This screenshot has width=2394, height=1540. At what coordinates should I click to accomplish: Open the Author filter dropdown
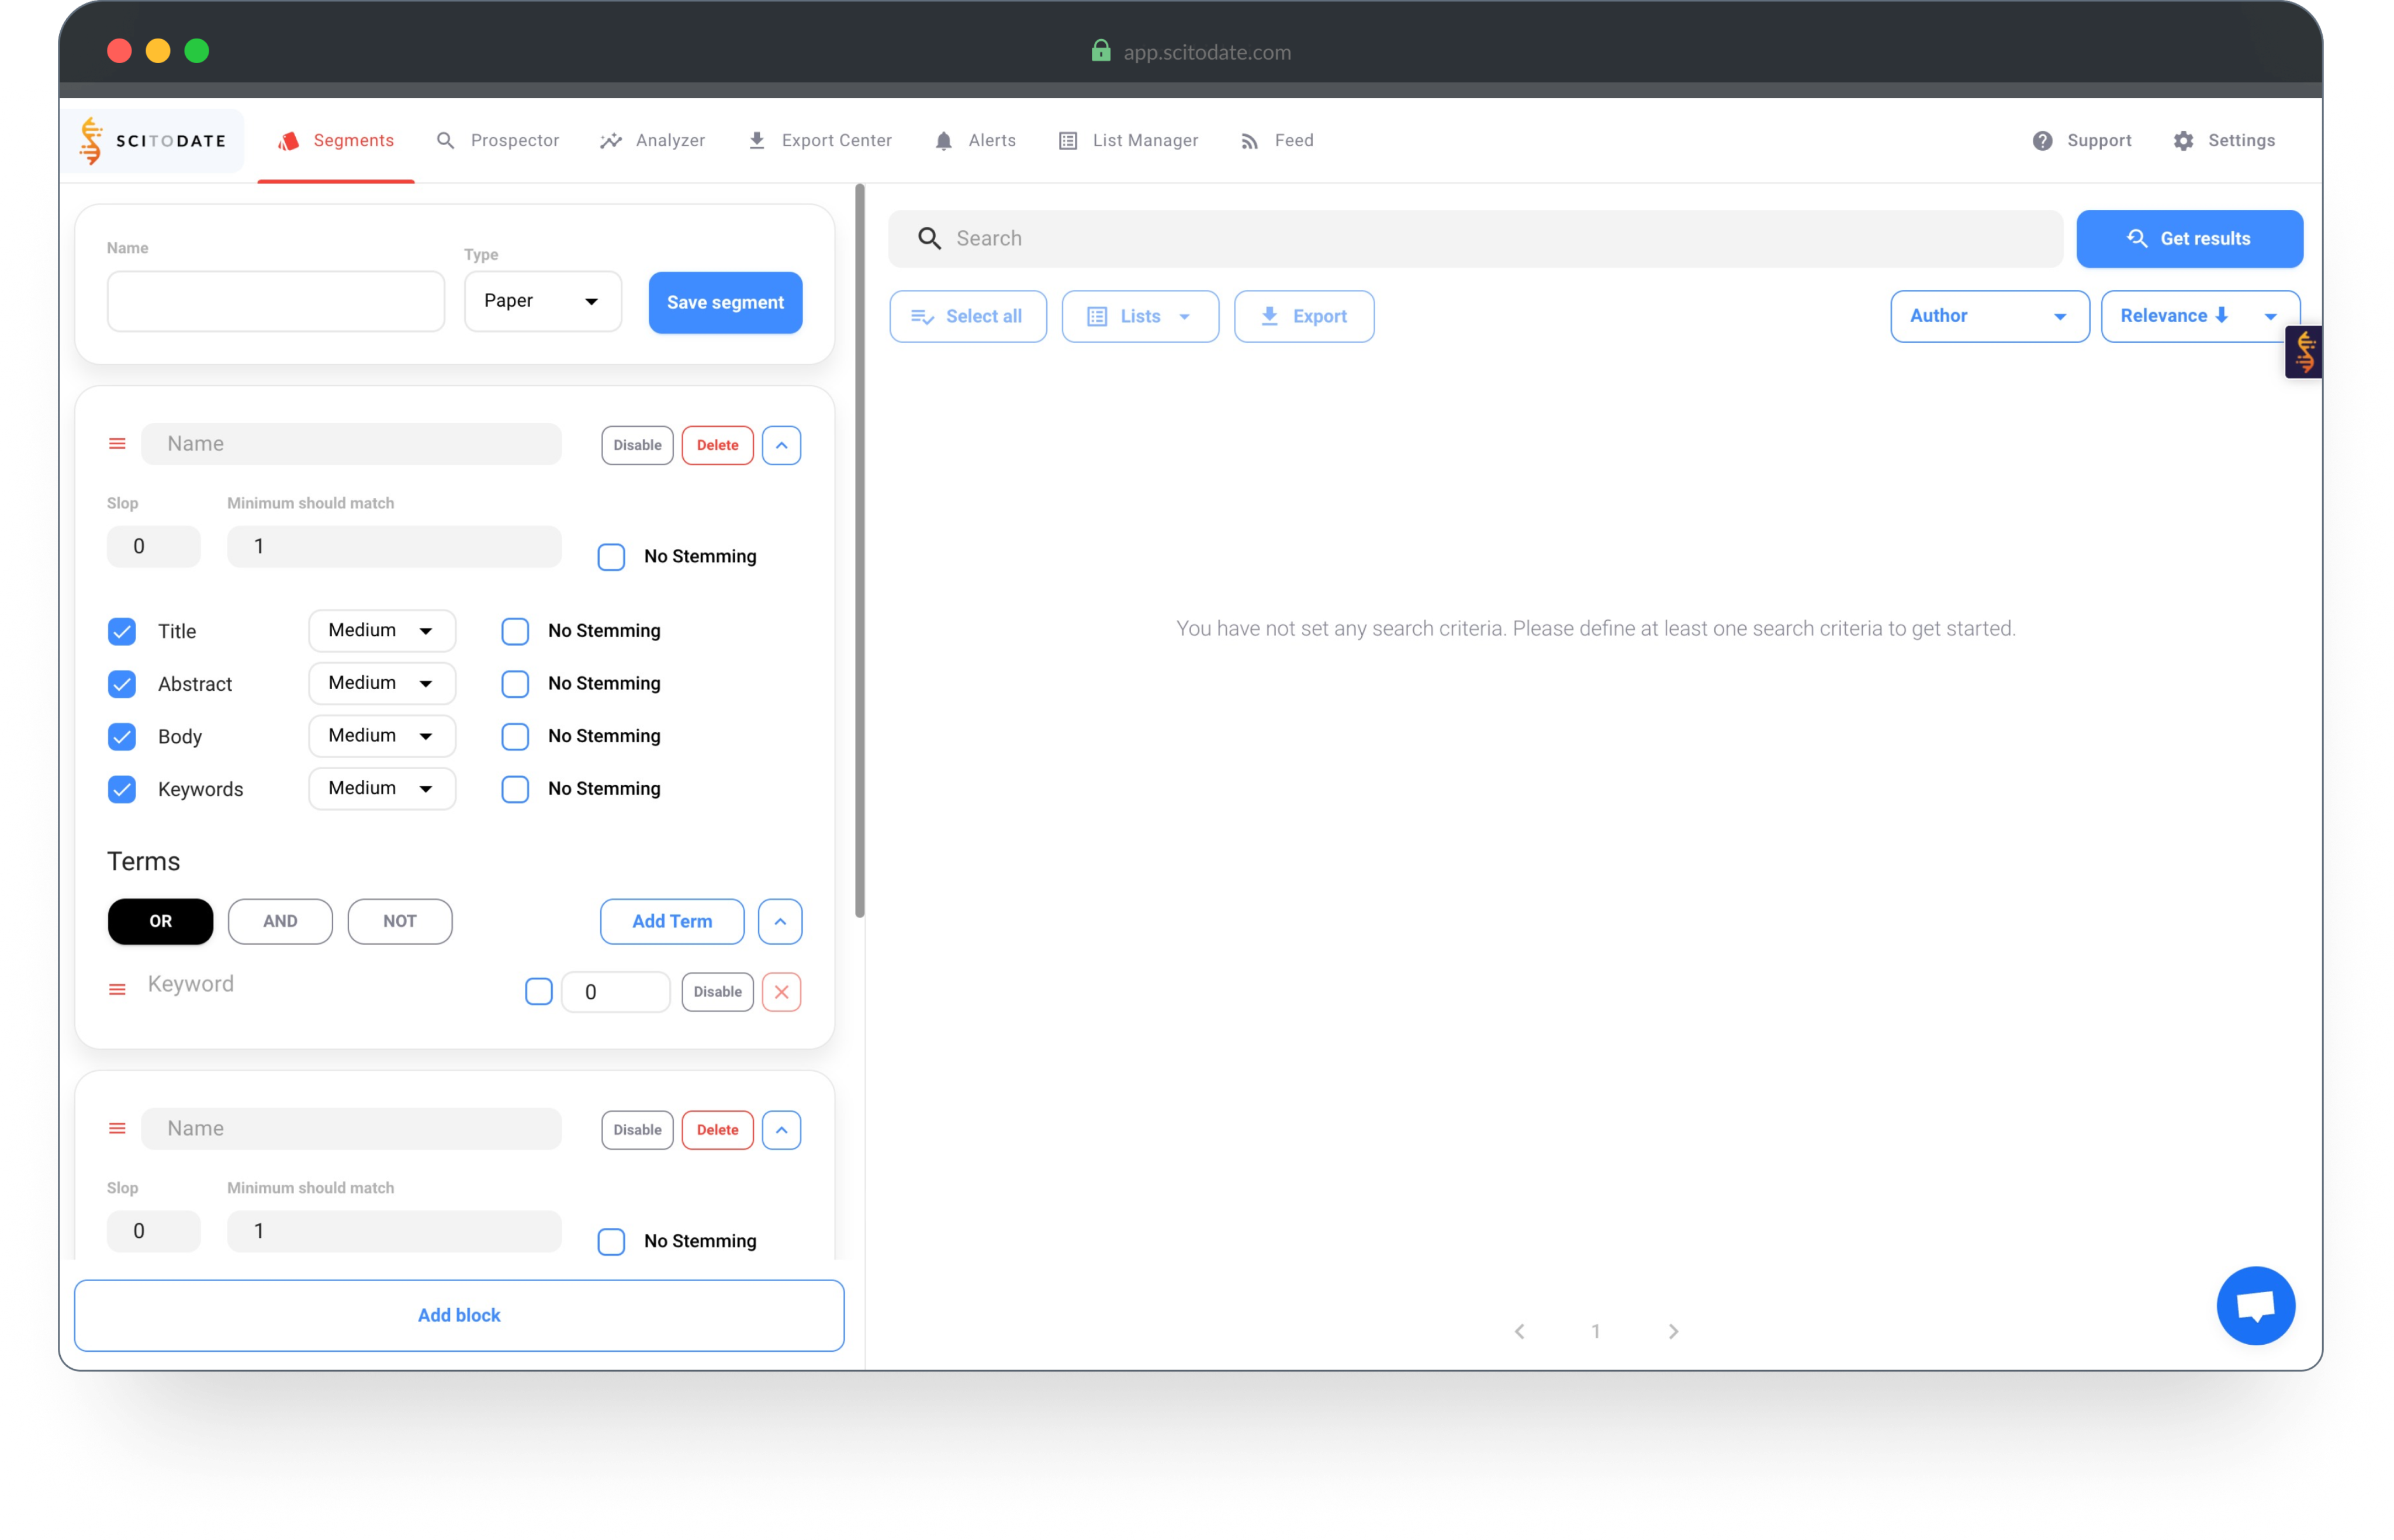click(x=1988, y=316)
